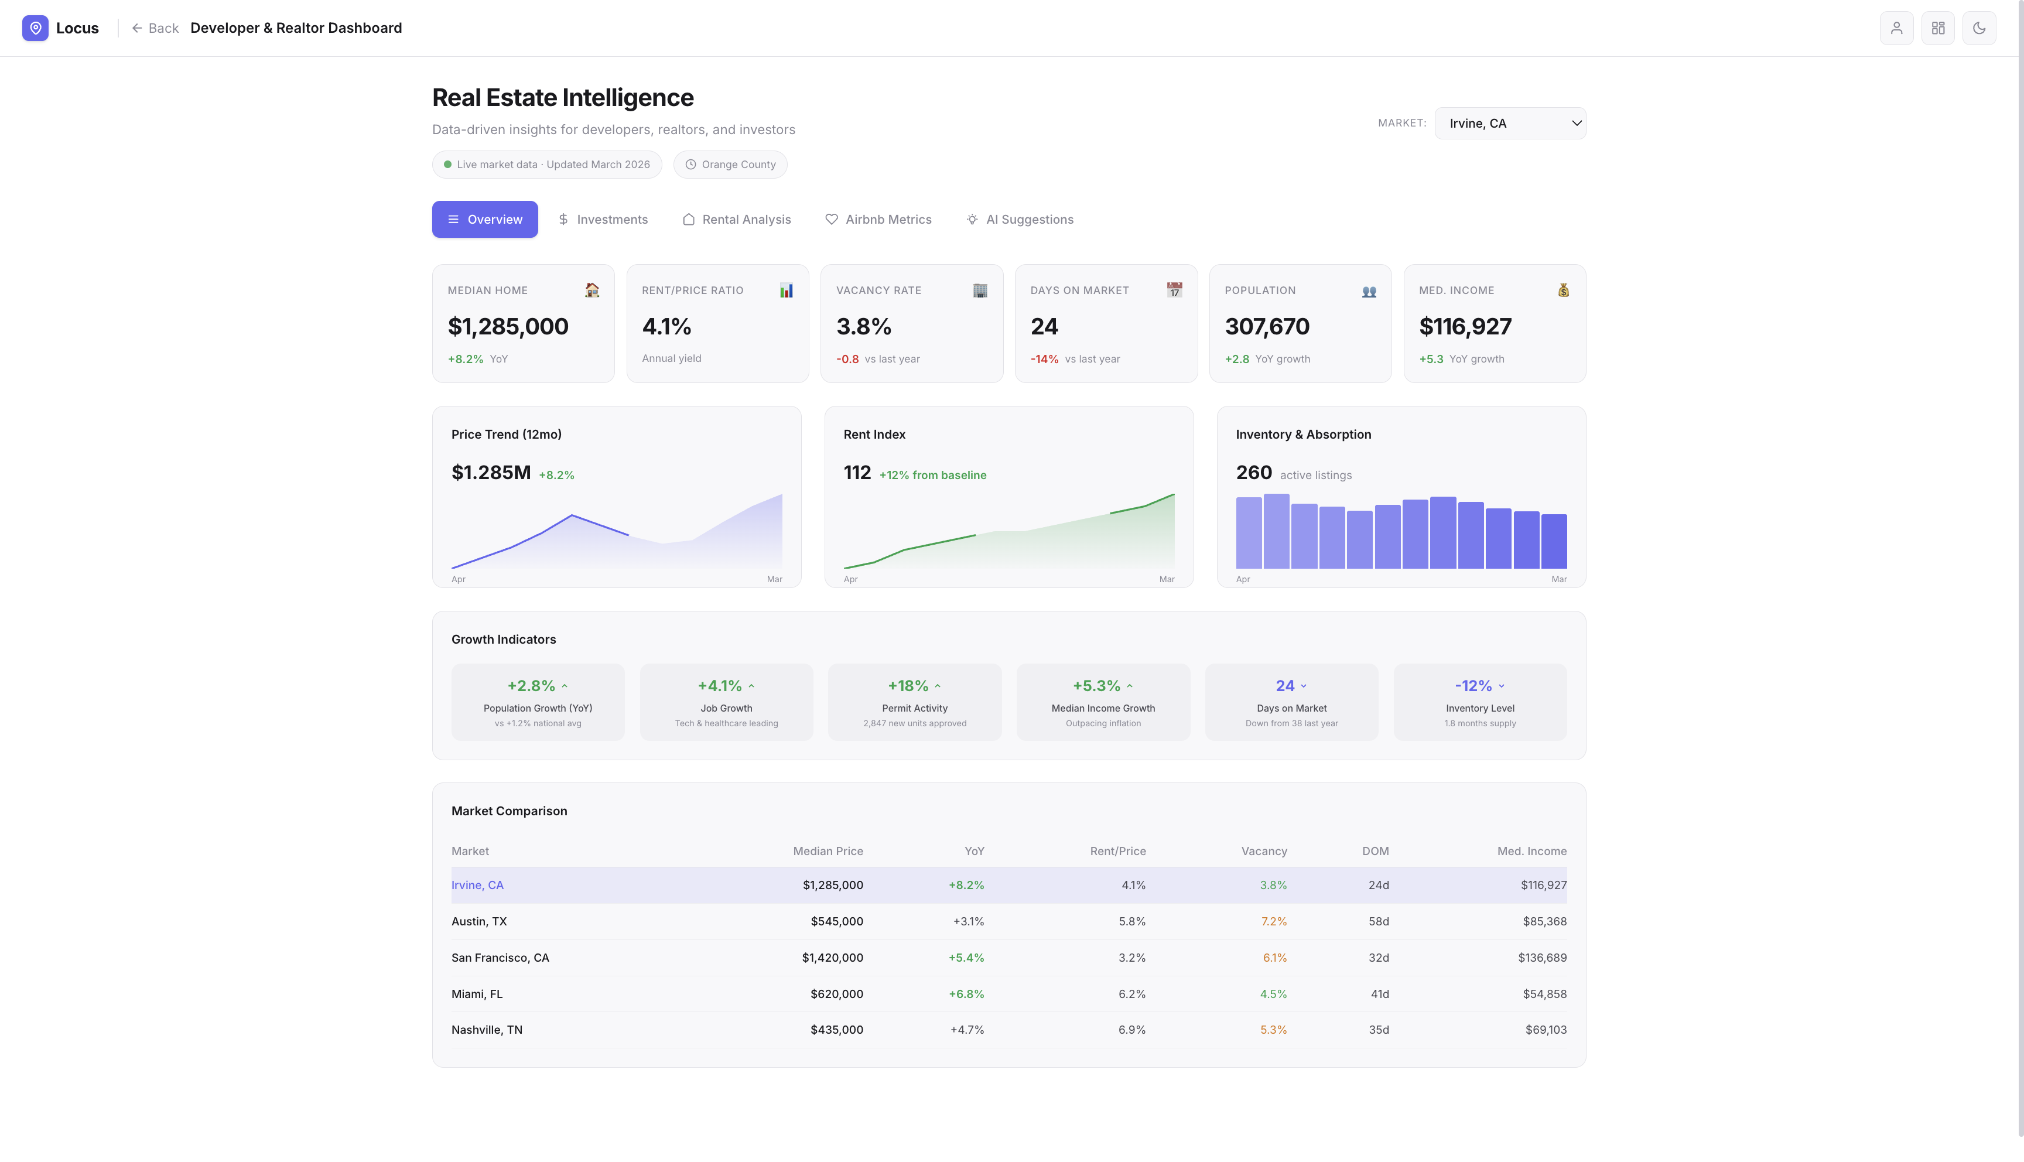Click the Orange County badge
The width and height of the screenshot is (2024, 1162).
730,165
